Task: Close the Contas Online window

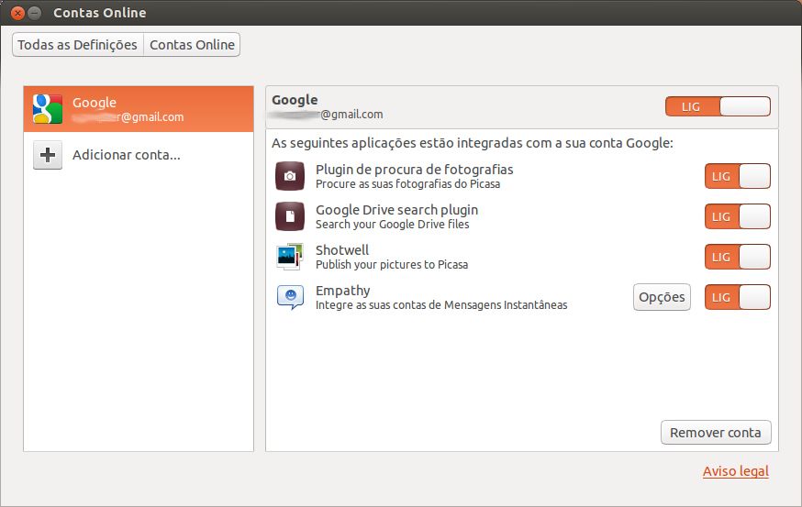Action: click(x=17, y=13)
